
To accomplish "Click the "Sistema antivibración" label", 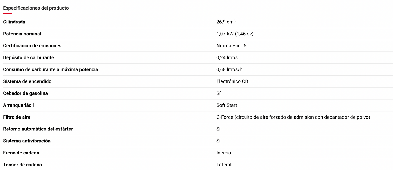I will point(27,141).
